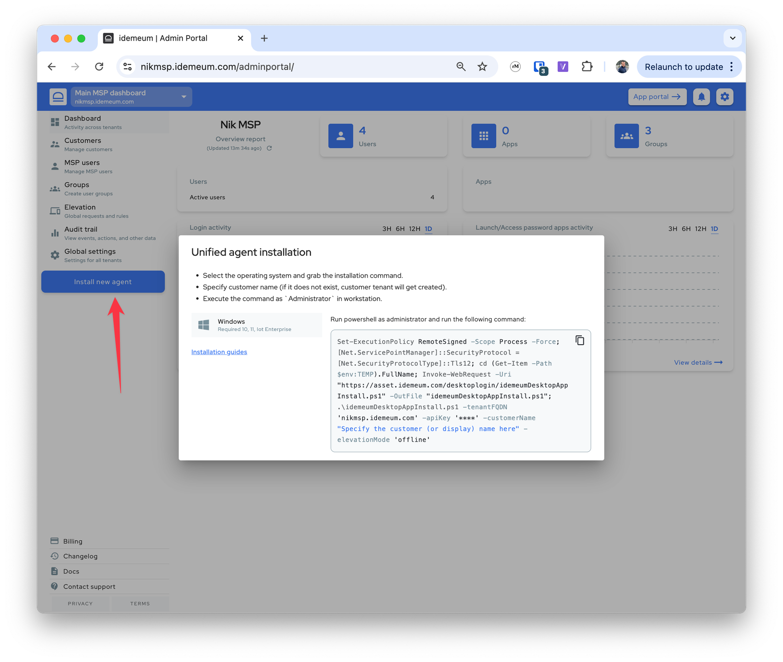Screen dimensions: 783x662
Task: Select 6H in Login activity
Action: [400, 229]
